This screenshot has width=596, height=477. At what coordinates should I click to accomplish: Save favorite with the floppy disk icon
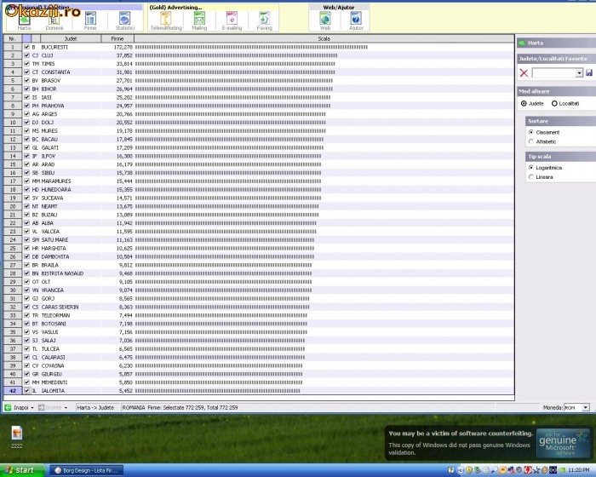pyautogui.click(x=589, y=72)
